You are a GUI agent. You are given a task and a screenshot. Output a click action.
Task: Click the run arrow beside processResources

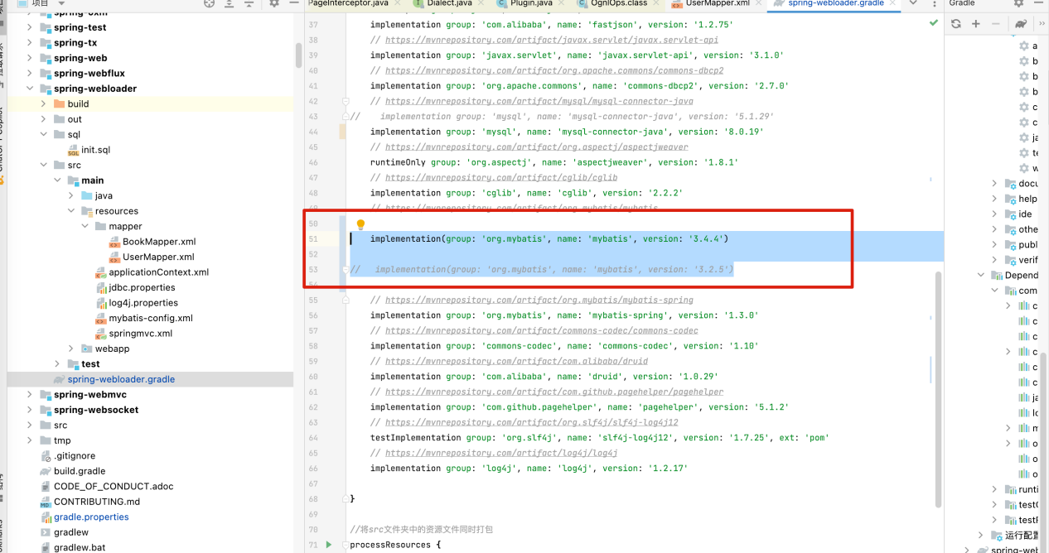(x=329, y=545)
